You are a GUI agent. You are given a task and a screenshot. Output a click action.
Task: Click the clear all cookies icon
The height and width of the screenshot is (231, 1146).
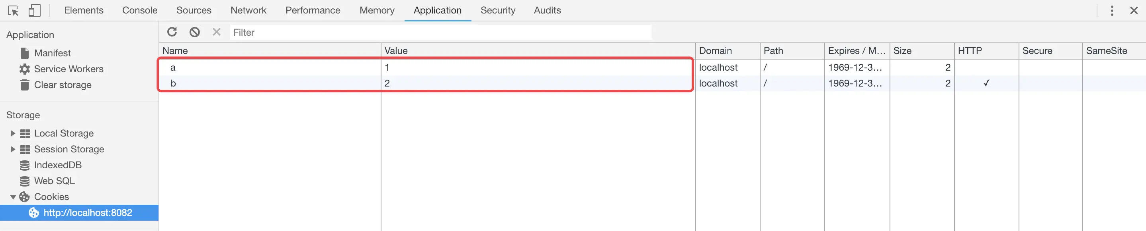coord(194,31)
